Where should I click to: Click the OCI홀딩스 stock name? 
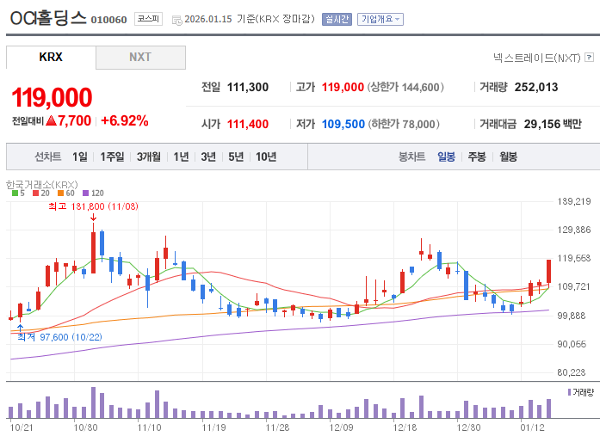click(x=48, y=18)
